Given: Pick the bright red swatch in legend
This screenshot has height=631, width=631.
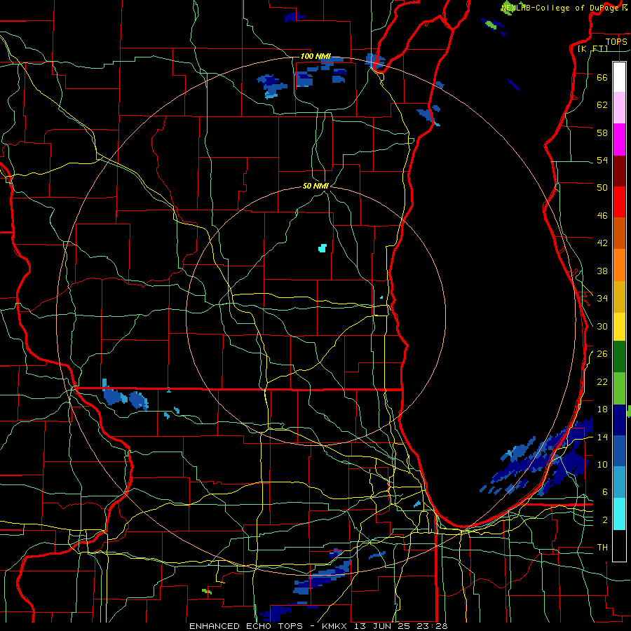Looking at the screenshot, I should (x=619, y=202).
